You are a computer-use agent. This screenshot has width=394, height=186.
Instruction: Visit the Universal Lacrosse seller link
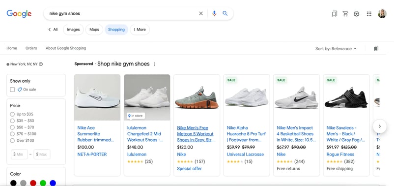(x=245, y=155)
